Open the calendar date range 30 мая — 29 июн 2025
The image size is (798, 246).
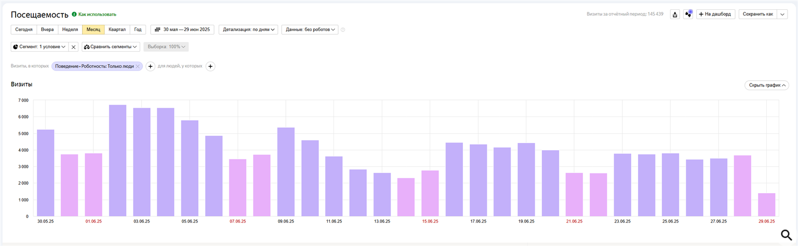[x=182, y=30]
